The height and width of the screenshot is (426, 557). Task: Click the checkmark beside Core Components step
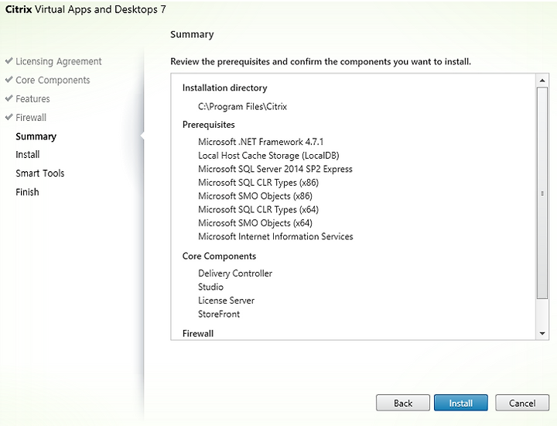click(9, 80)
